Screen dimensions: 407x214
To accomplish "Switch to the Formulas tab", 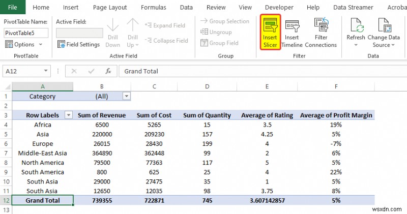I will pyautogui.click(x=154, y=7).
